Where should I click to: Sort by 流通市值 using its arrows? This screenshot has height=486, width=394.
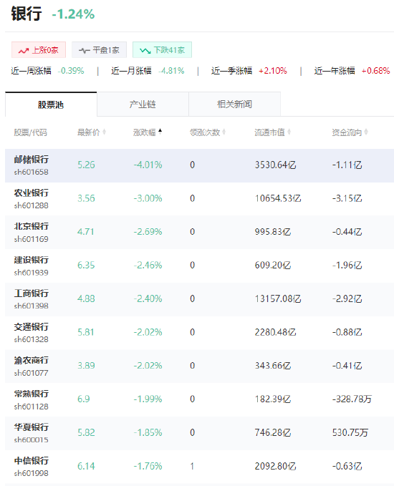tap(289, 132)
